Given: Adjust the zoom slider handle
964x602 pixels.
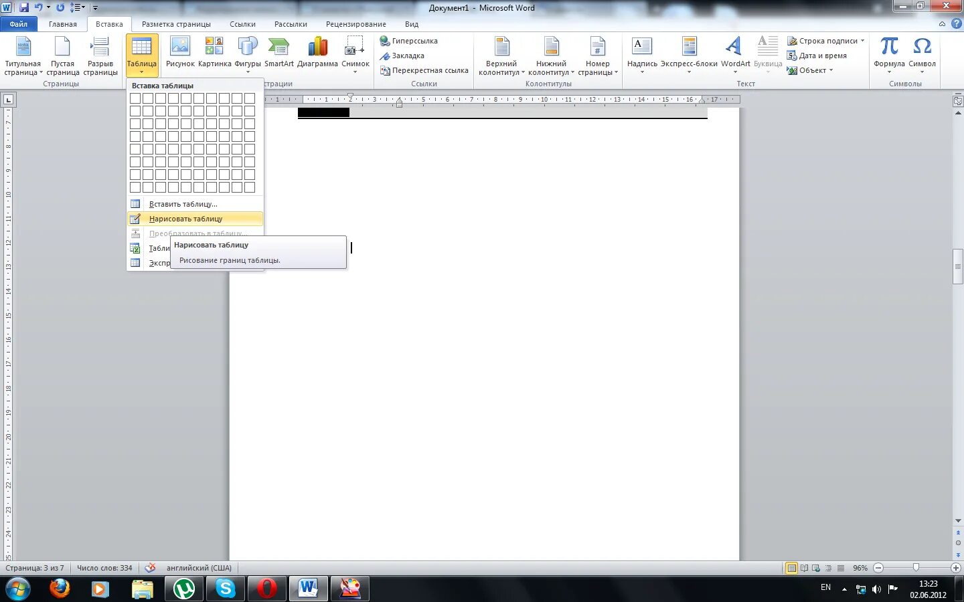Looking at the screenshot, I should (916, 568).
